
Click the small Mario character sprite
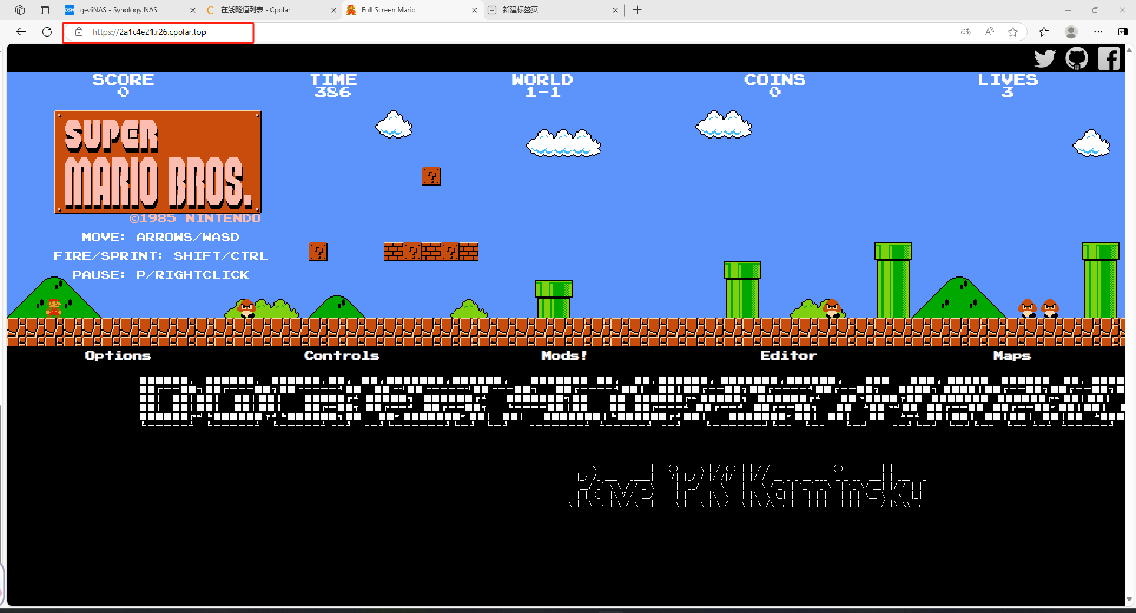pyautogui.click(x=54, y=308)
